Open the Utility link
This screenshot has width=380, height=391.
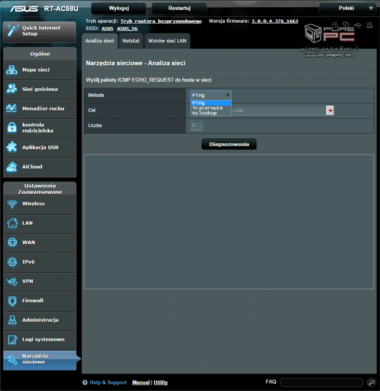pos(161,382)
